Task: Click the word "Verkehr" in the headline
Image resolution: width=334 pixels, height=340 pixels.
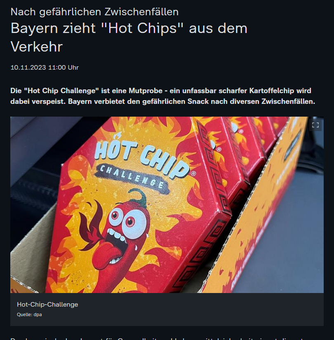Action: pos(36,47)
